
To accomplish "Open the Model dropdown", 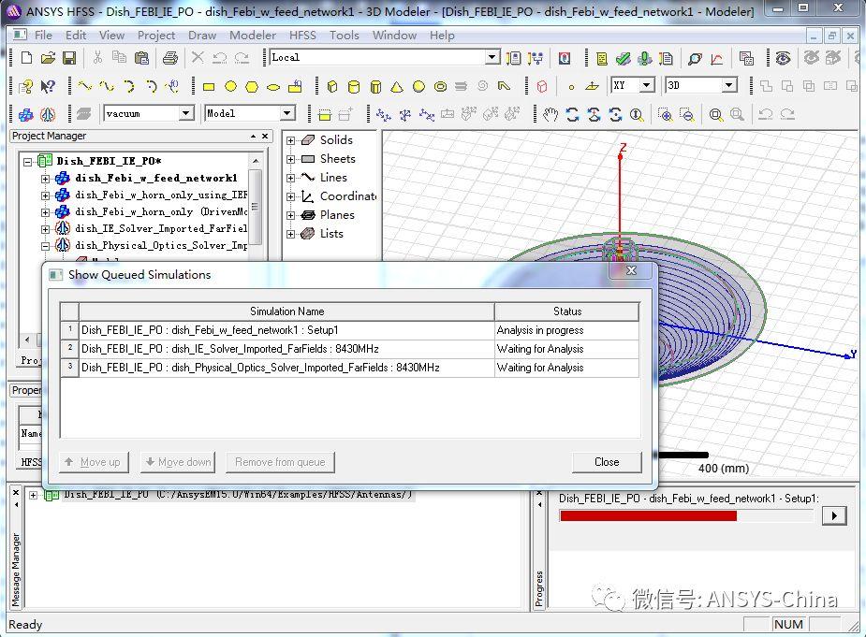I will coord(286,113).
